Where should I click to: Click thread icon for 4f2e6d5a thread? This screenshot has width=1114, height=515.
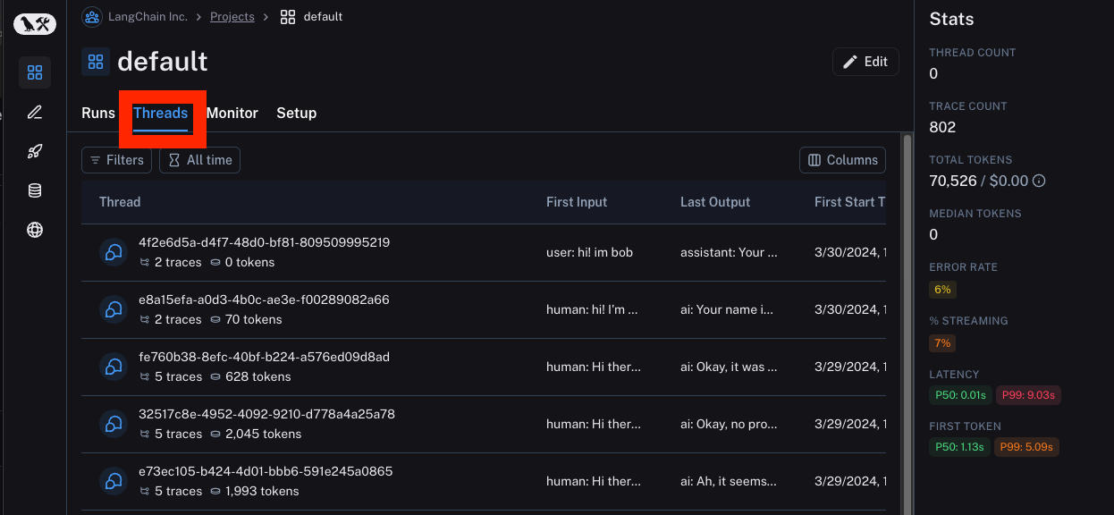click(114, 252)
